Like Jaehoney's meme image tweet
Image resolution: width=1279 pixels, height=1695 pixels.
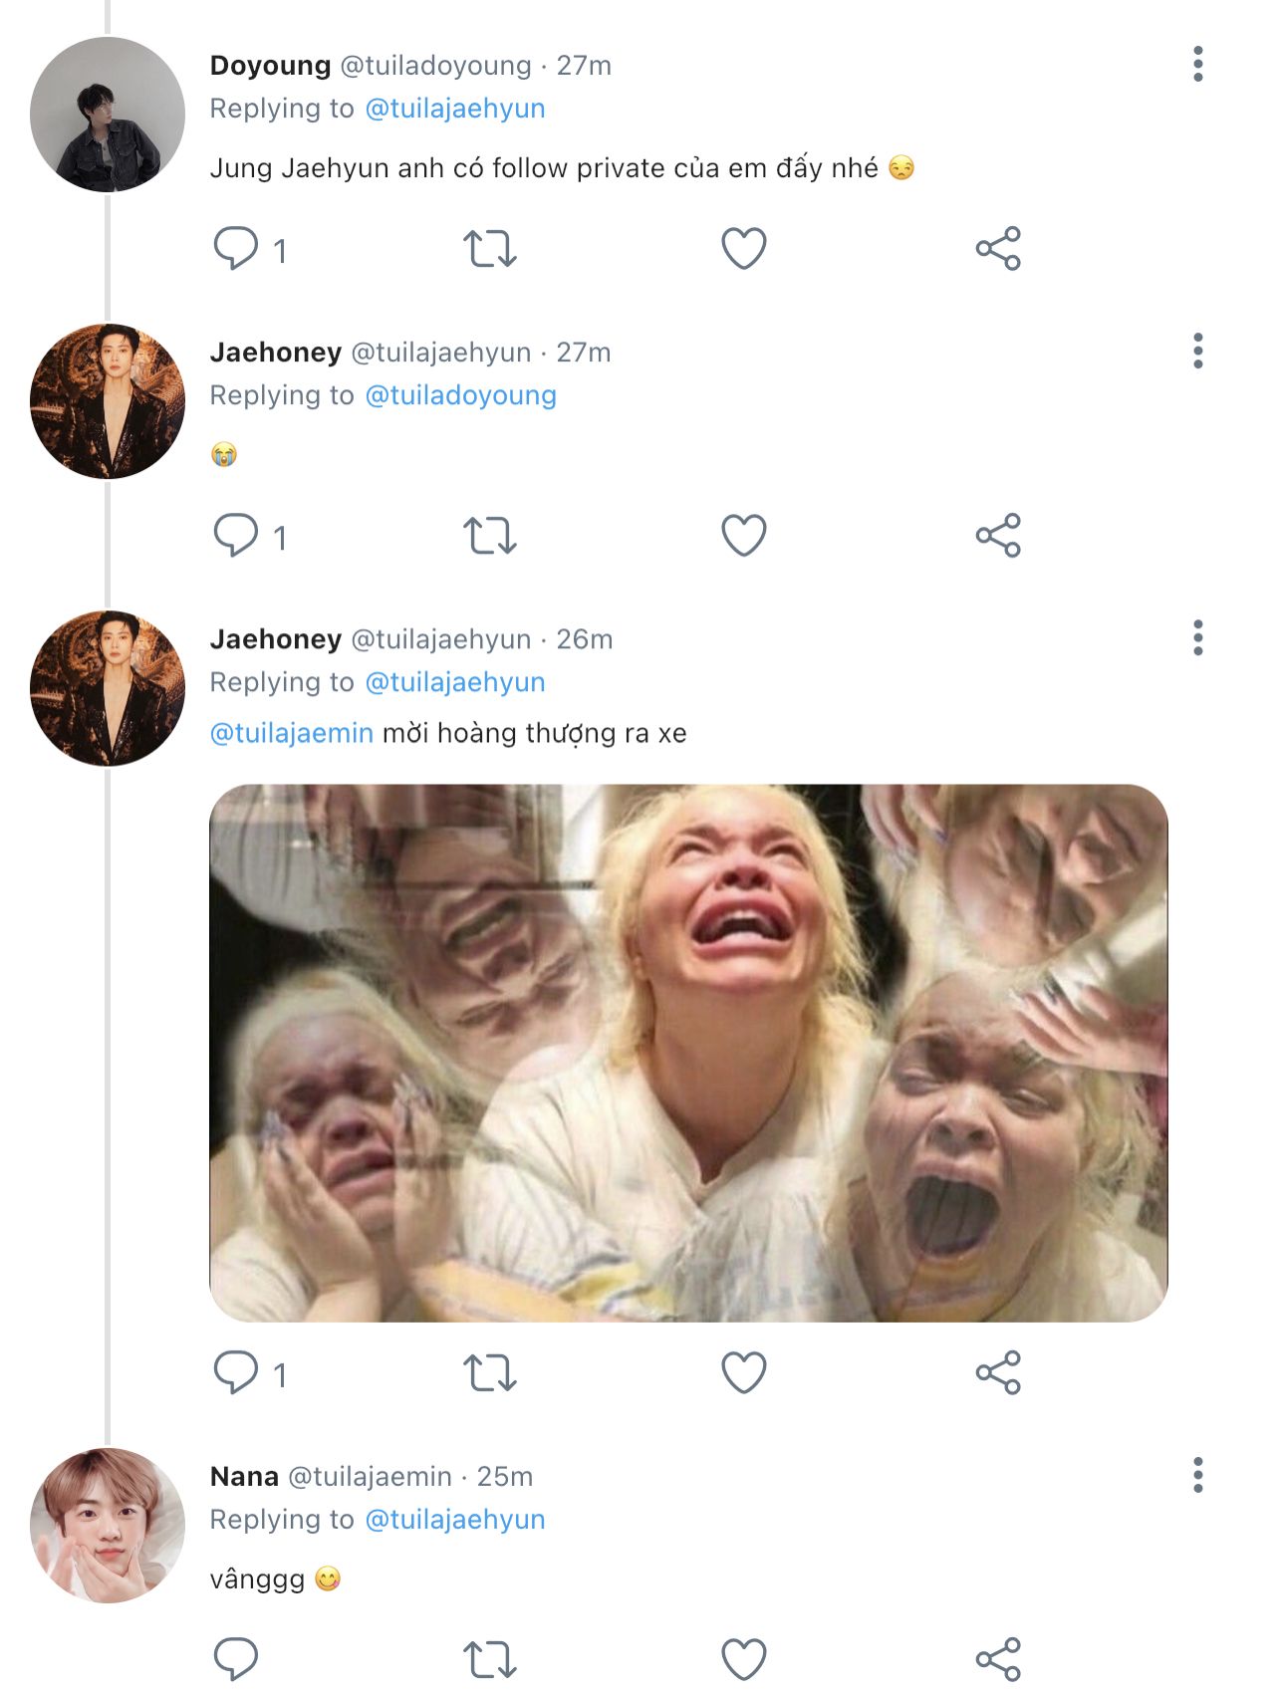(x=743, y=1372)
